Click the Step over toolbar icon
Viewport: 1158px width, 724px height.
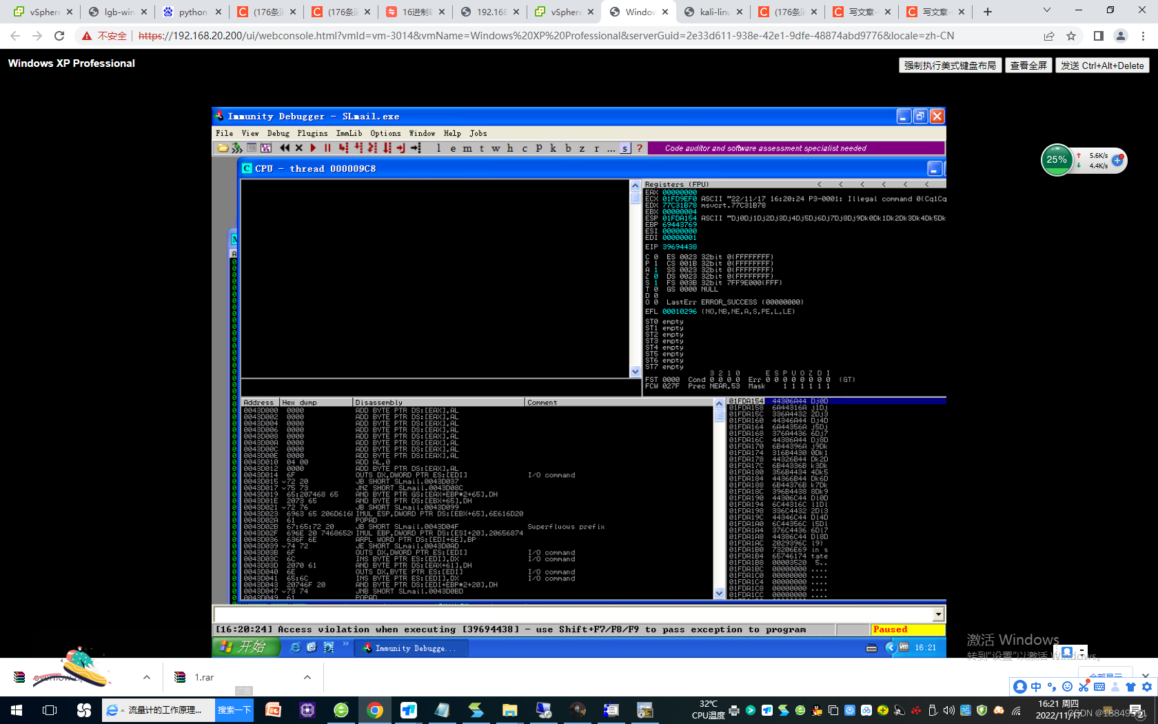(358, 148)
